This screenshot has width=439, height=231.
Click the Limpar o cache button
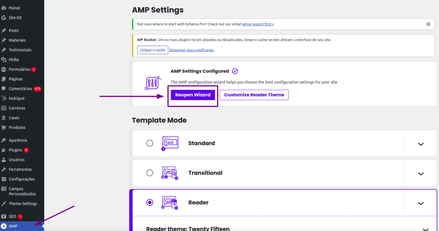(x=153, y=50)
